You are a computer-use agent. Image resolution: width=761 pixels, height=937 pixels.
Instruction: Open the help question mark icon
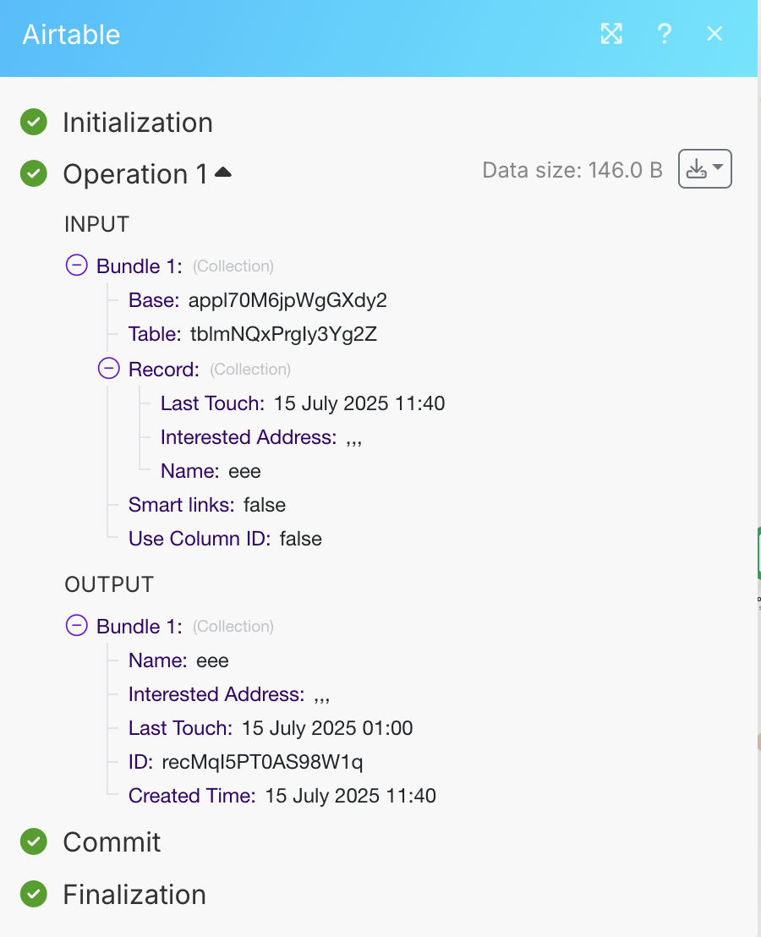[x=664, y=34]
